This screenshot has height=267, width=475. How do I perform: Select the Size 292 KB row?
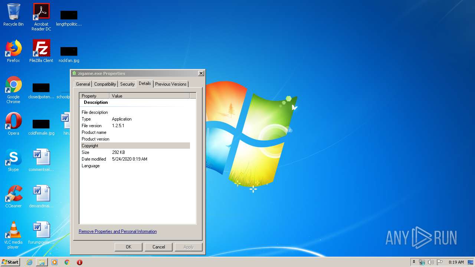(135, 152)
